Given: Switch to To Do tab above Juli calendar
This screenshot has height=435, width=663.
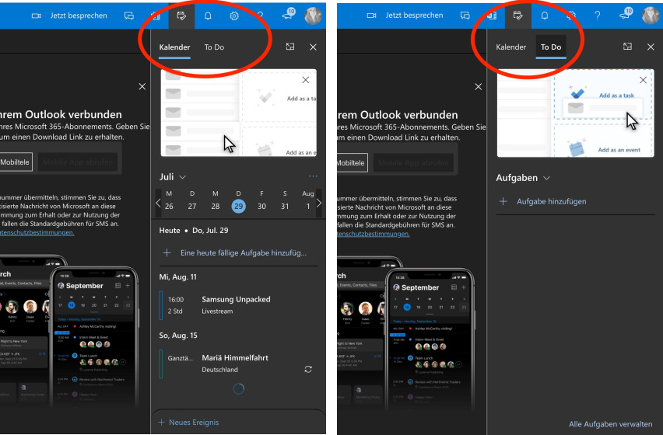Looking at the screenshot, I should [214, 47].
